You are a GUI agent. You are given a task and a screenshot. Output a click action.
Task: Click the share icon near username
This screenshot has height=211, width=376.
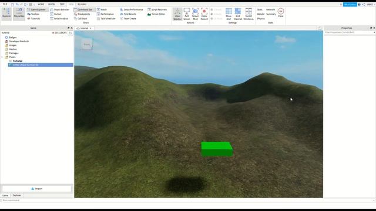click(x=364, y=4)
